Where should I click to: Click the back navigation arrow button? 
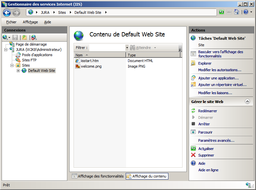click(7, 12)
